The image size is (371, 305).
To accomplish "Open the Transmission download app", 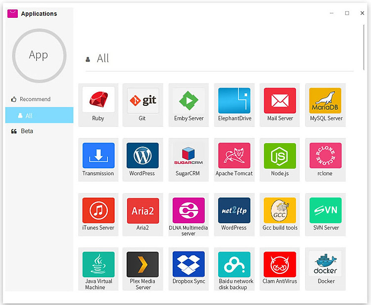I will click(98, 156).
